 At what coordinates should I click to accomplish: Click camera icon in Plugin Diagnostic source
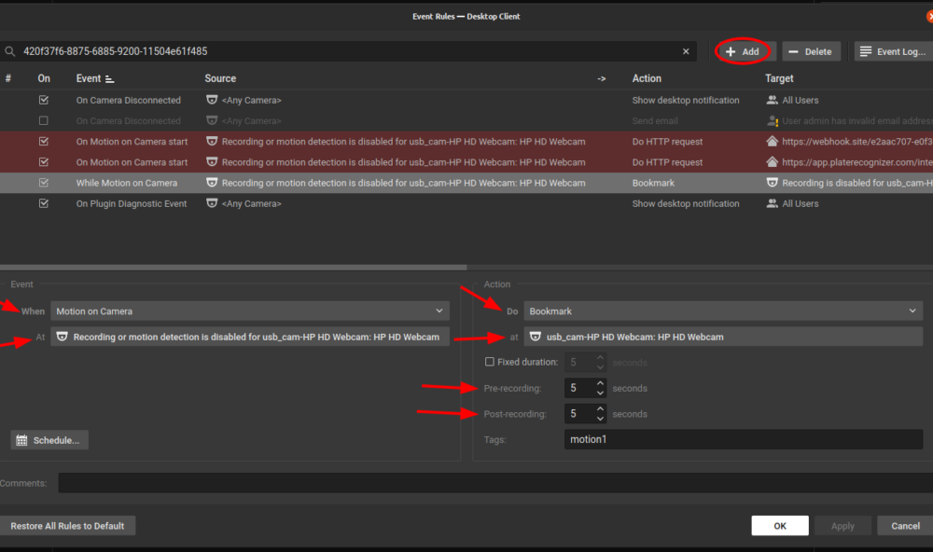(x=211, y=203)
